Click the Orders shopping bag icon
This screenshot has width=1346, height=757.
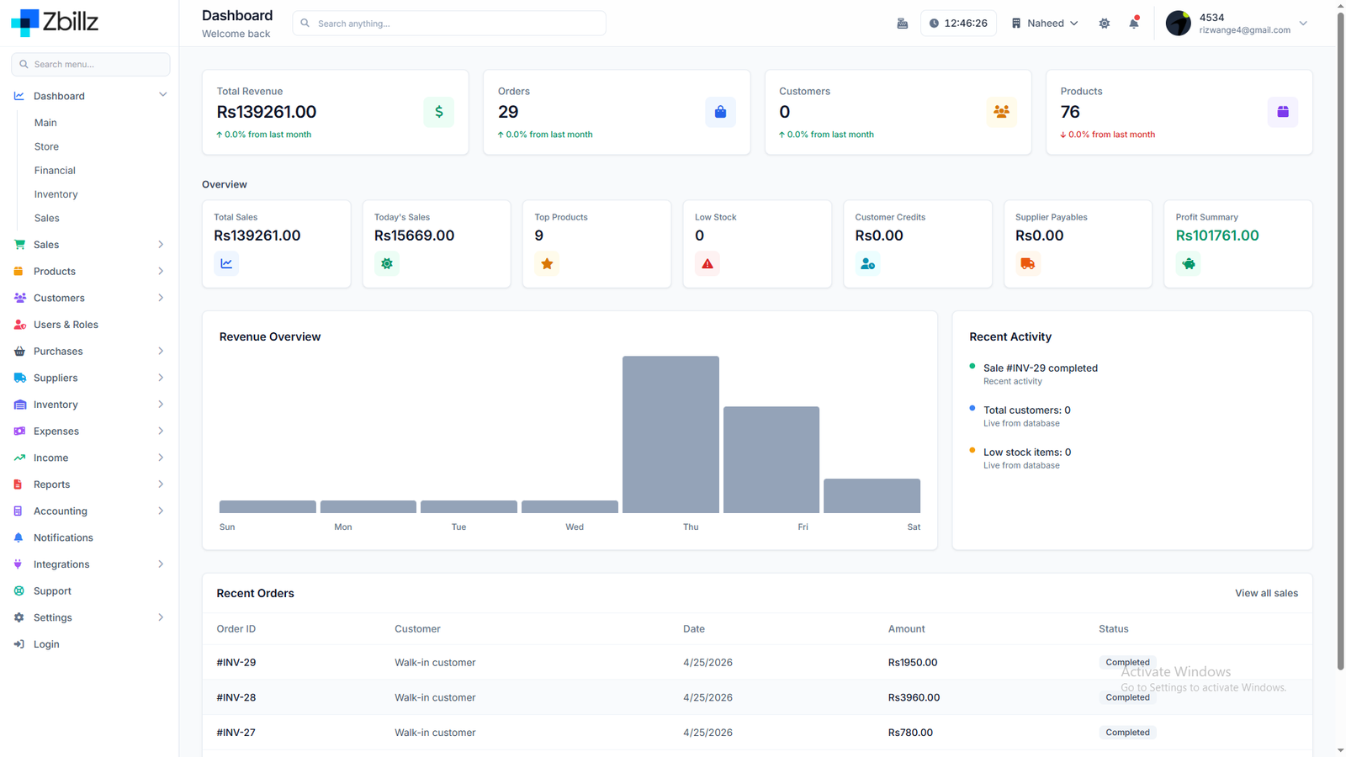pyautogui.click(x=720, y=112)
